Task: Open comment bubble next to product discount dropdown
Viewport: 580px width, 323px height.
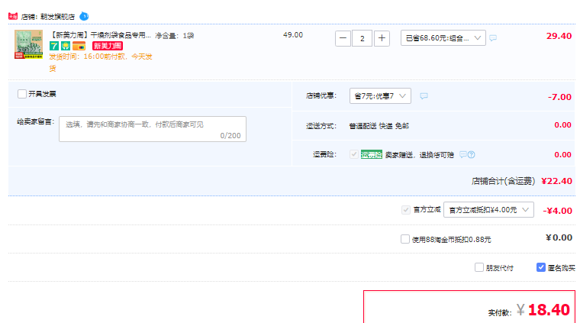Action: (x=493, y=38)
